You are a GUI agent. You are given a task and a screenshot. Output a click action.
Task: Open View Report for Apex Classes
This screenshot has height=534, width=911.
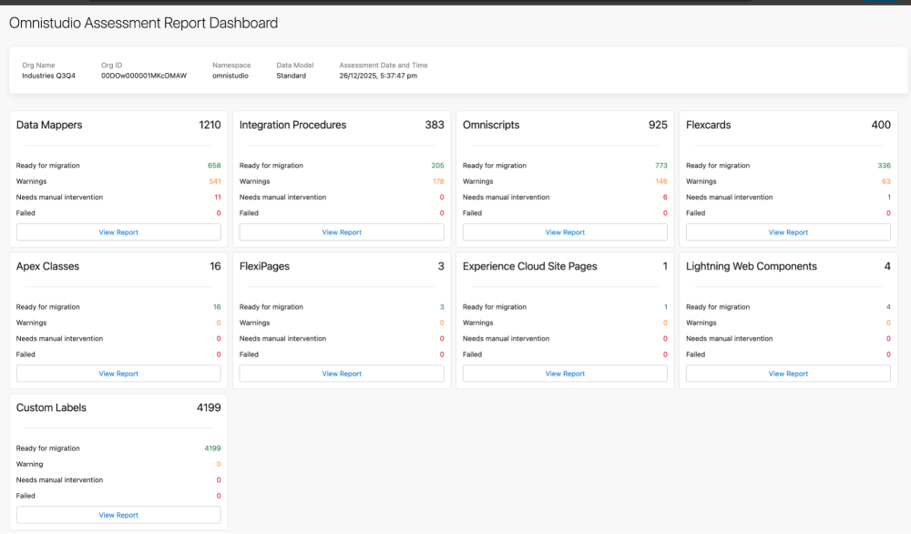click(x=118, y=374)
